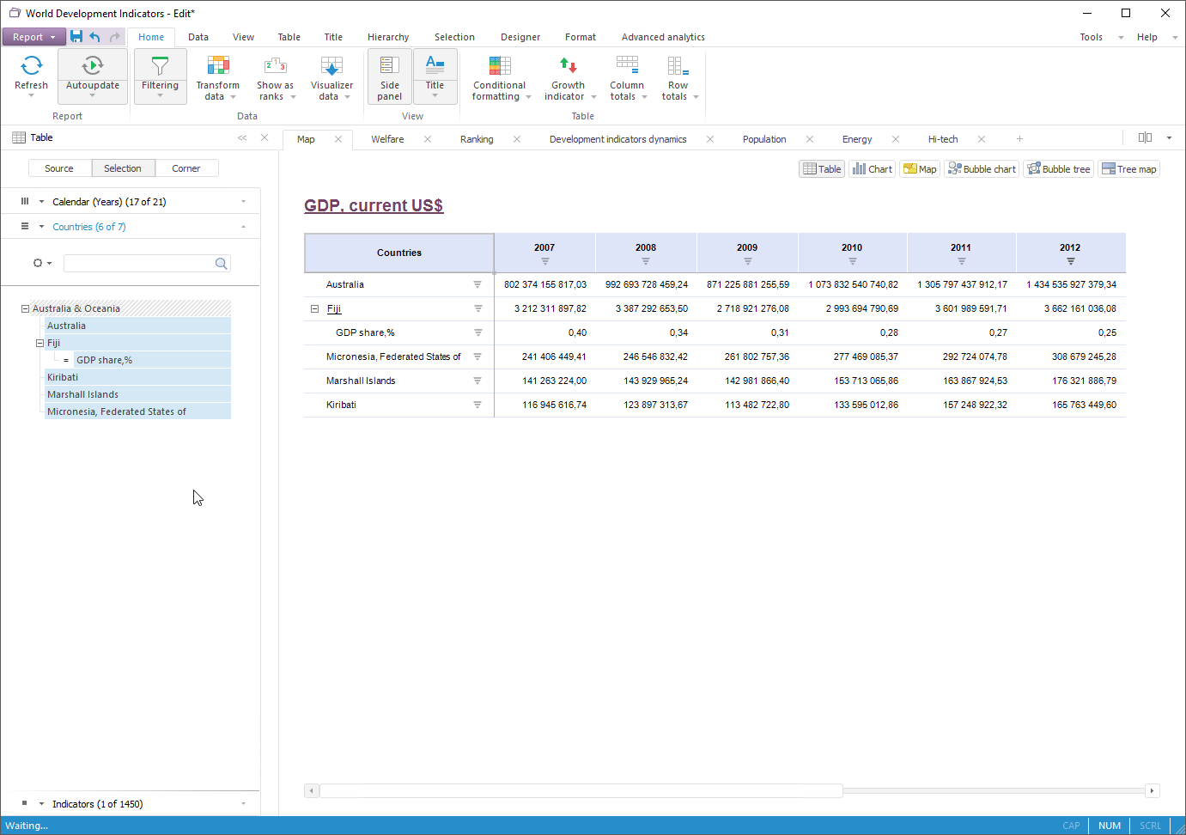Image resolution: width=1186 pixels, height=835 pixels.
Task: Switch to the Population sheet tab
Action: [763, 139]
